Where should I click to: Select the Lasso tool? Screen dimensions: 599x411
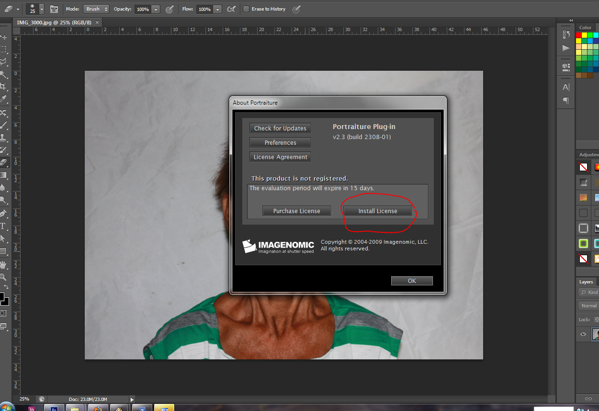pos(3,62)
